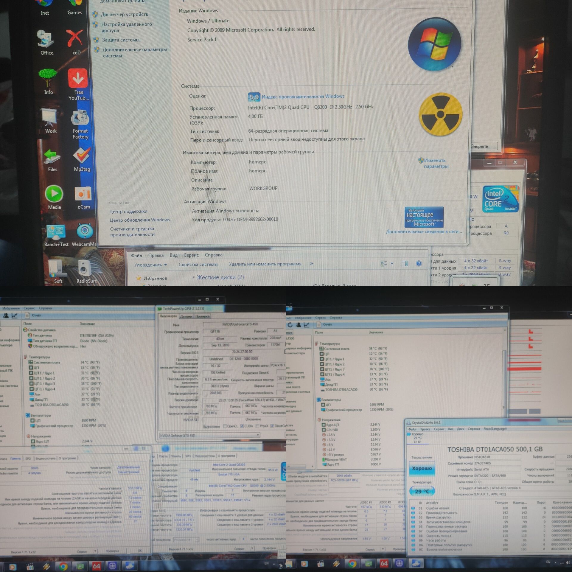The height and width of the screenshot is (572, 572).
Task: Click the GPU-Z Имя field
Action: [x=240, y=324]
